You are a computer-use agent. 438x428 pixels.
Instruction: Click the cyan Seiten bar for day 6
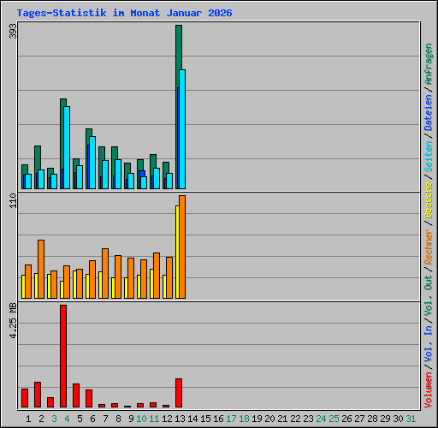point(92,163)
